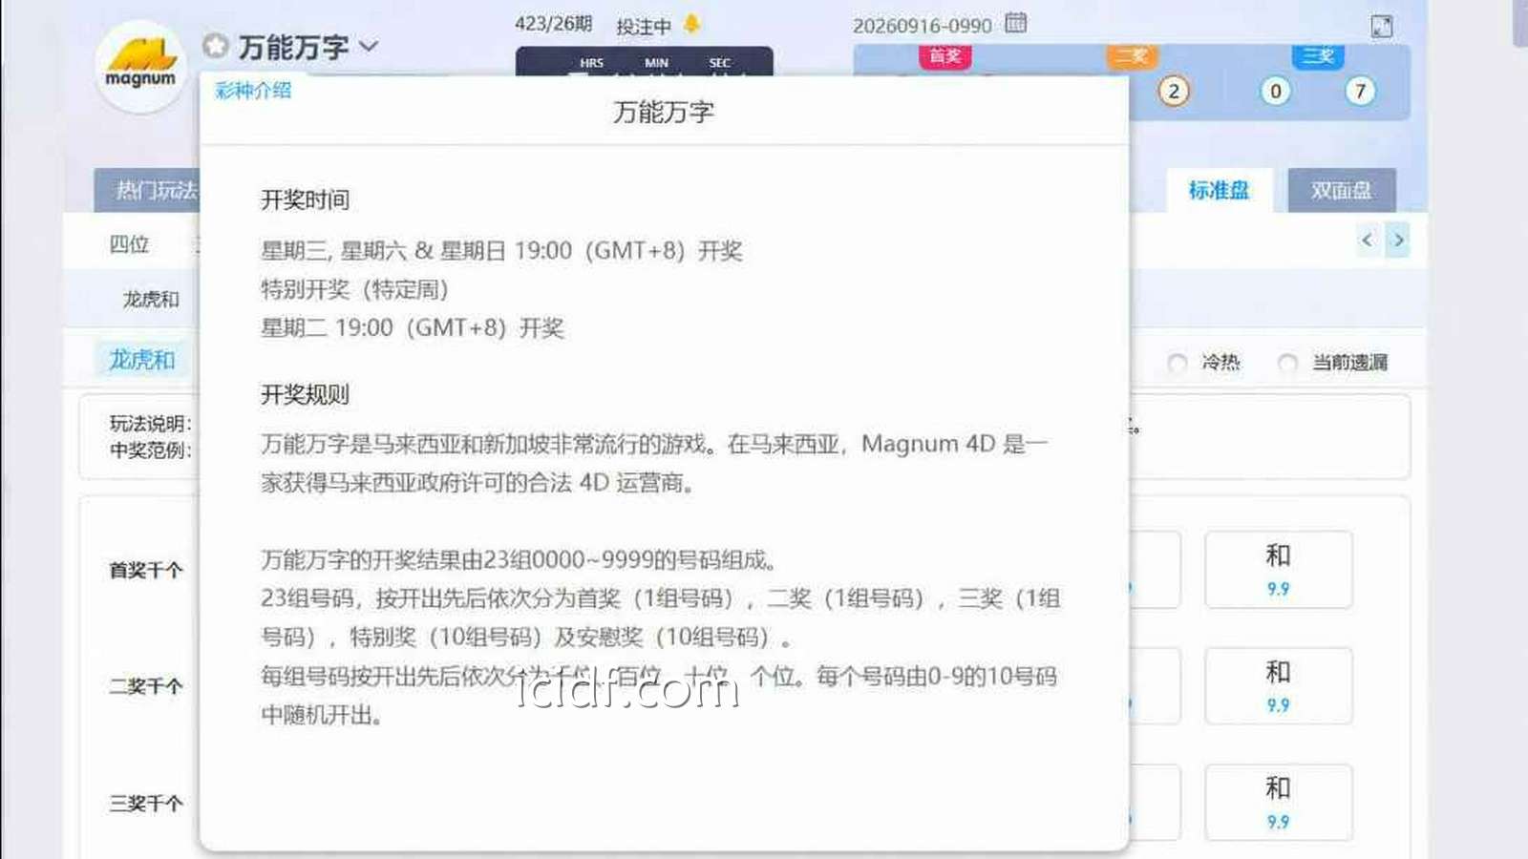Screen dimensions: 1528x859
Task: Click the draw number 20260916-0990
Action: 923,26
